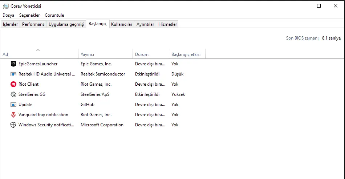Image resolution: width=345 pixels, height=179 pixels.
Task: Open the Görüntüle menu
Action: coord(54,15)
